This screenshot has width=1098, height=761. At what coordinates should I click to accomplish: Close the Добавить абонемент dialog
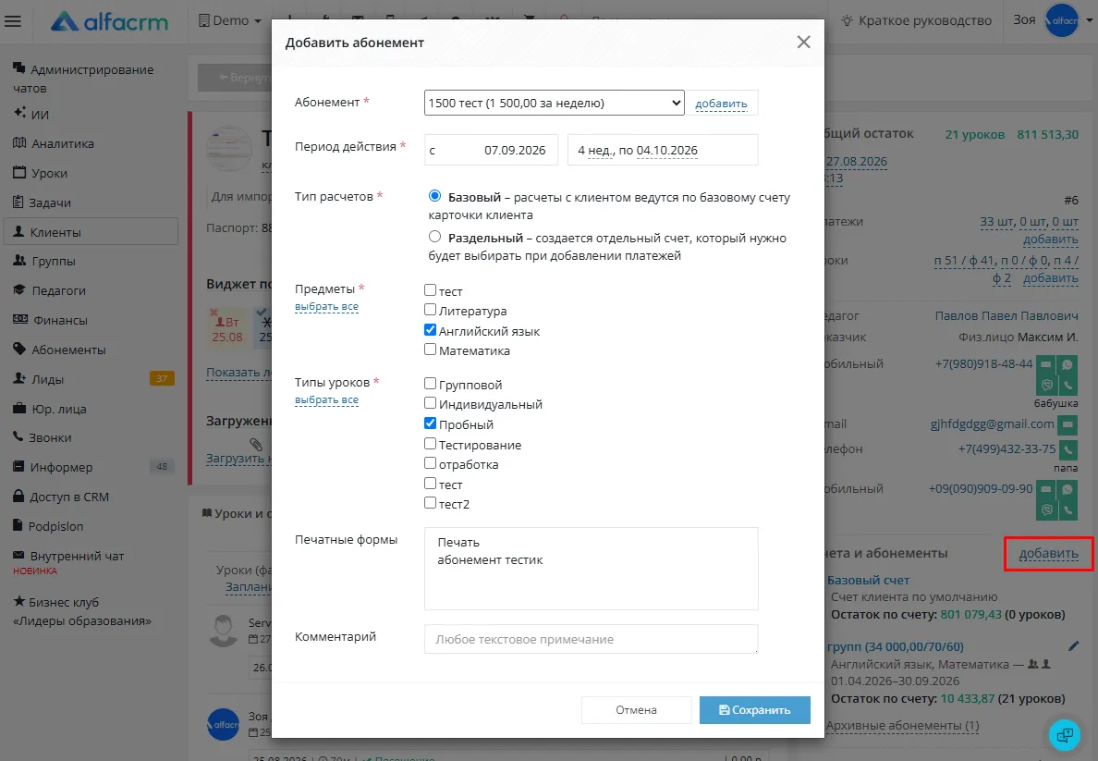(x=804, y=42)
